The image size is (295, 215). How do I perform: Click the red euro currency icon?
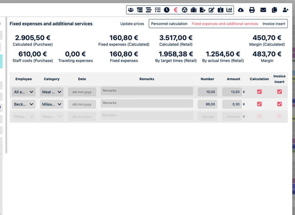click(176, 10)
